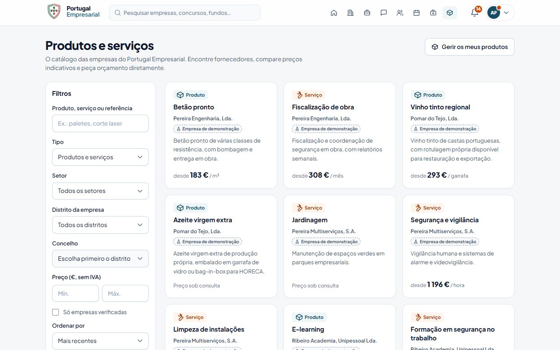Click the AF user avatar
560x350 pixels.
pyautogui.click(x=493, y=13)
